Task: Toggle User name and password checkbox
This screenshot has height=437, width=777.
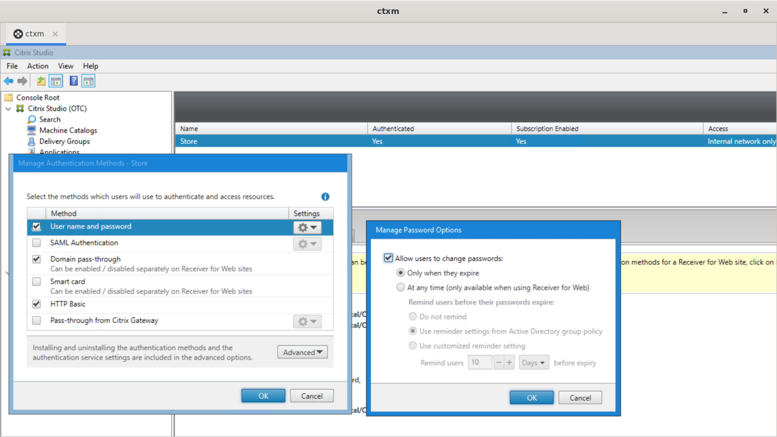Action: [37, 227]
